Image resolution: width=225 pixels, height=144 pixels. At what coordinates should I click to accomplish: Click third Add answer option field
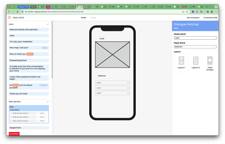(x=23, y=121)
